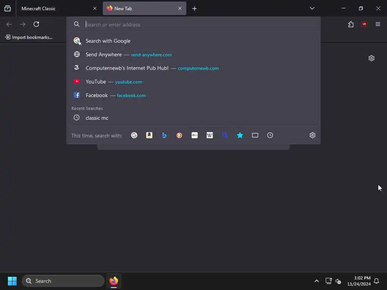Click the Windows taskbar Search box

[x=63, y=281]
